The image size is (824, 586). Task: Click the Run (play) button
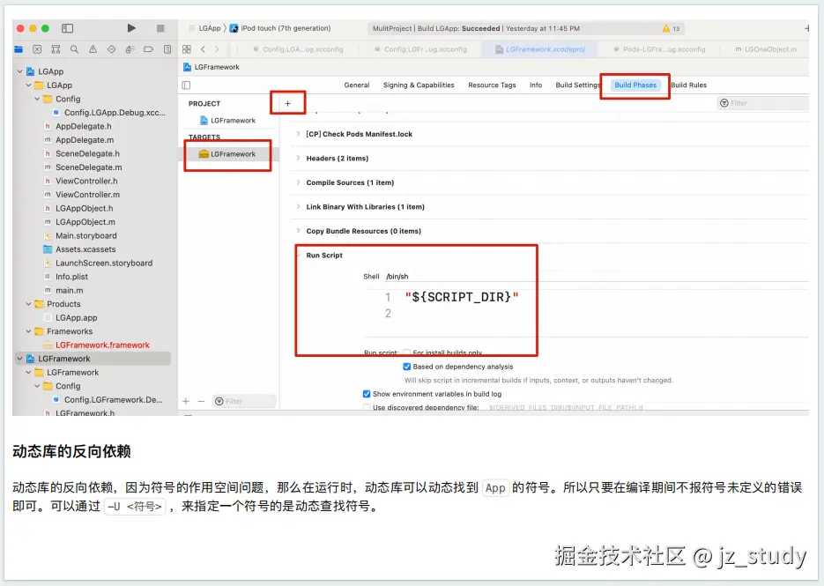[131, 28]
